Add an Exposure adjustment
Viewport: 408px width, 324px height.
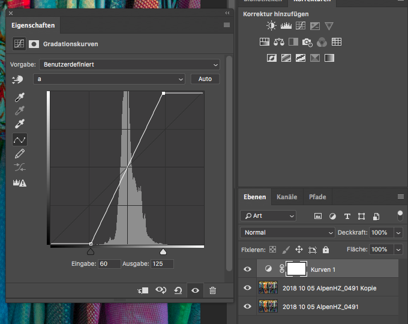(315, 26)
